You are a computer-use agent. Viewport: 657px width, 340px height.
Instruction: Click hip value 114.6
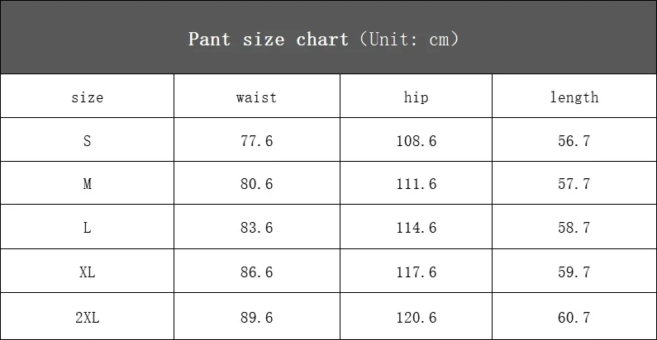point(416,229)
